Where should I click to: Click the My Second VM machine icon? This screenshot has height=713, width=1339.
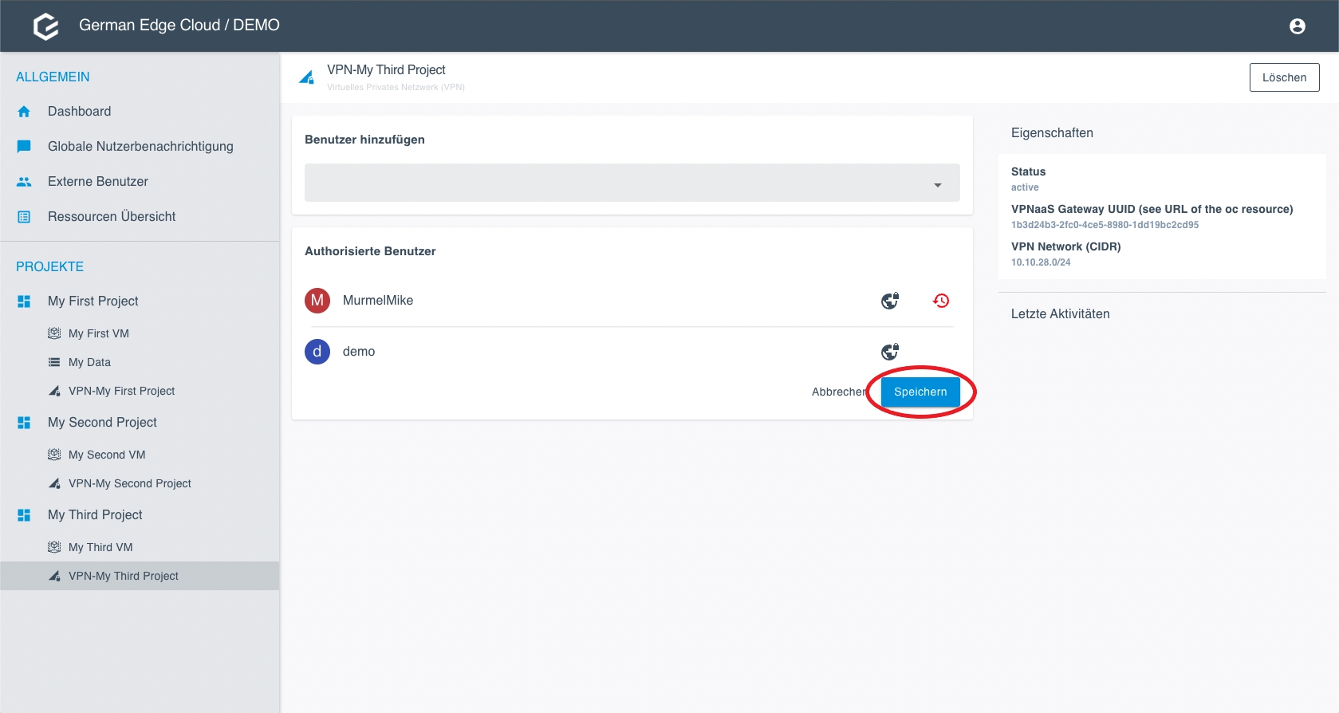click(54, 455)
